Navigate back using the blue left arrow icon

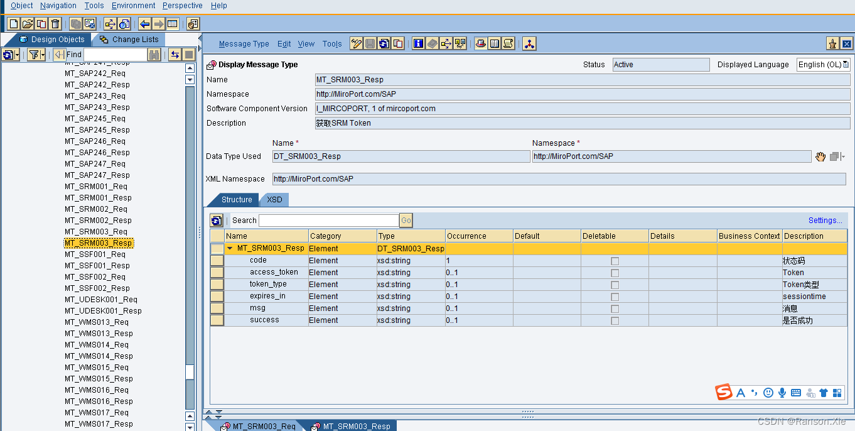point(145,23)
